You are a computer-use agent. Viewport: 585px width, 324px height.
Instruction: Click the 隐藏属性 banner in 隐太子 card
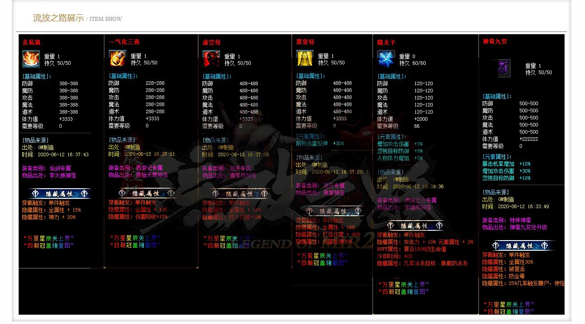(x=414, y=226)
